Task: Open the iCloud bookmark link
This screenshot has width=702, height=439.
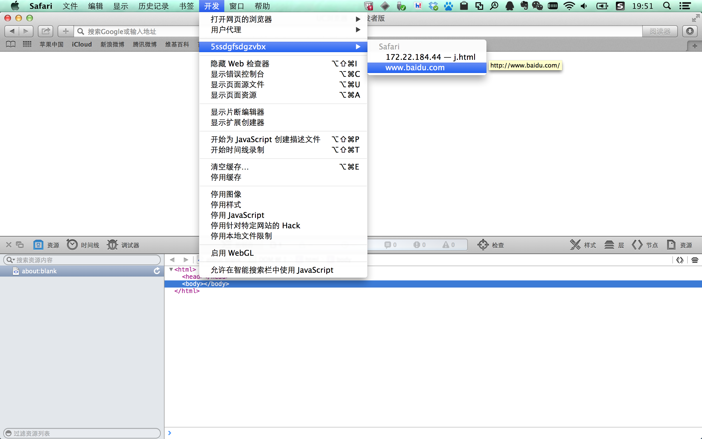Action: coord(82,44)
